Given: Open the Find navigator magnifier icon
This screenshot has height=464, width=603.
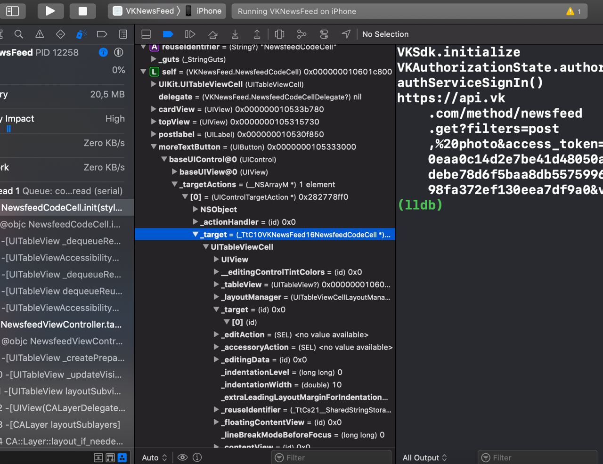Looking at the screenshot, I should (x=19, y=34).
